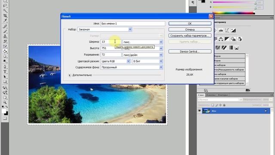The image size is (275, 155).
Task: Select the Brush tool
Action: [5, 31]
